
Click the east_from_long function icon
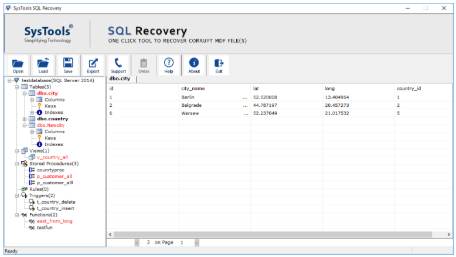(32, 221)
